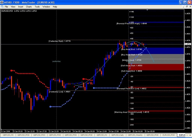Image resolution: width=192 pixels, height=138 pixels.
Task: Click the +140 pip level label
Action: coord(131,12)
